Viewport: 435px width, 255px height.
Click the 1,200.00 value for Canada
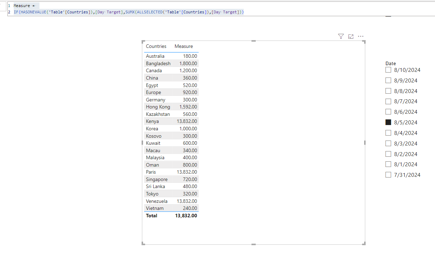click(x=188, y=70)
